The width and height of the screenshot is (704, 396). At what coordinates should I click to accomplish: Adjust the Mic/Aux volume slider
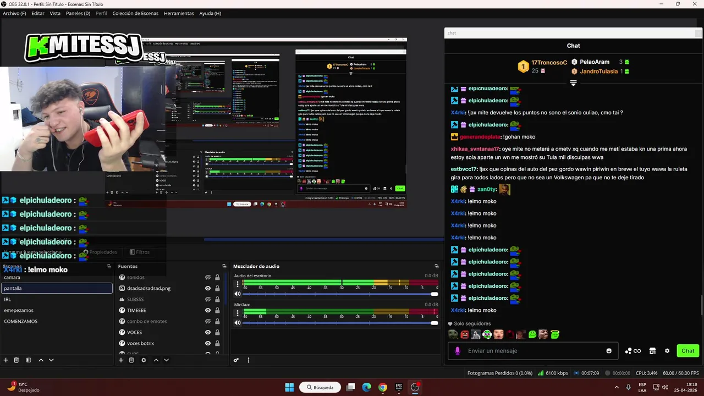pos(340,322)
